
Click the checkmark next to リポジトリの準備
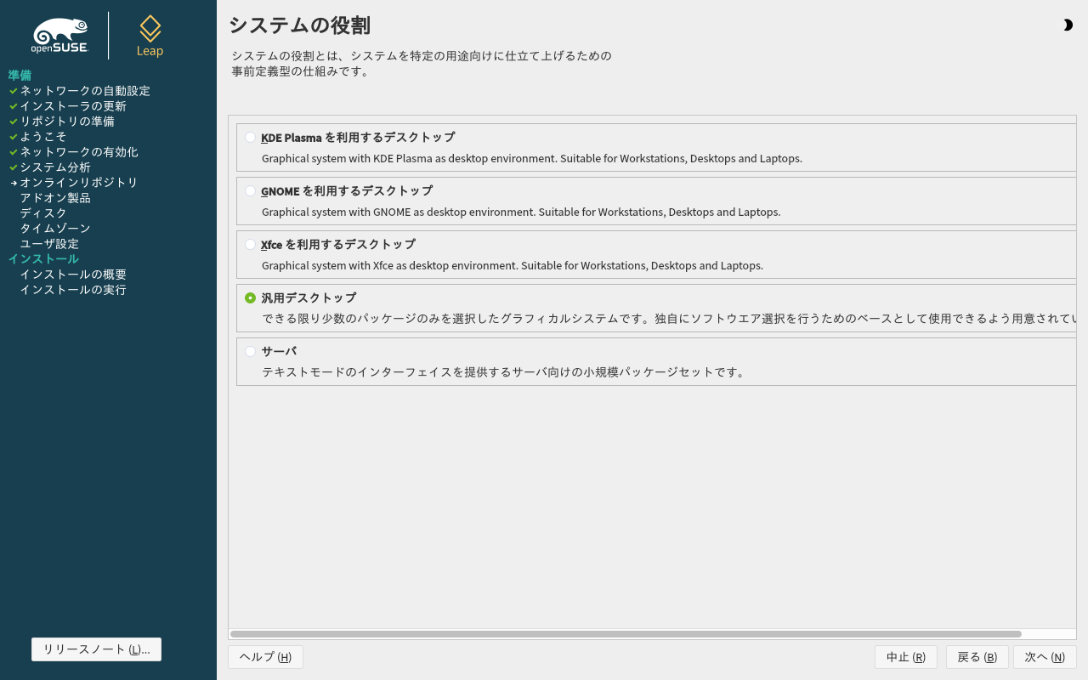14,121
